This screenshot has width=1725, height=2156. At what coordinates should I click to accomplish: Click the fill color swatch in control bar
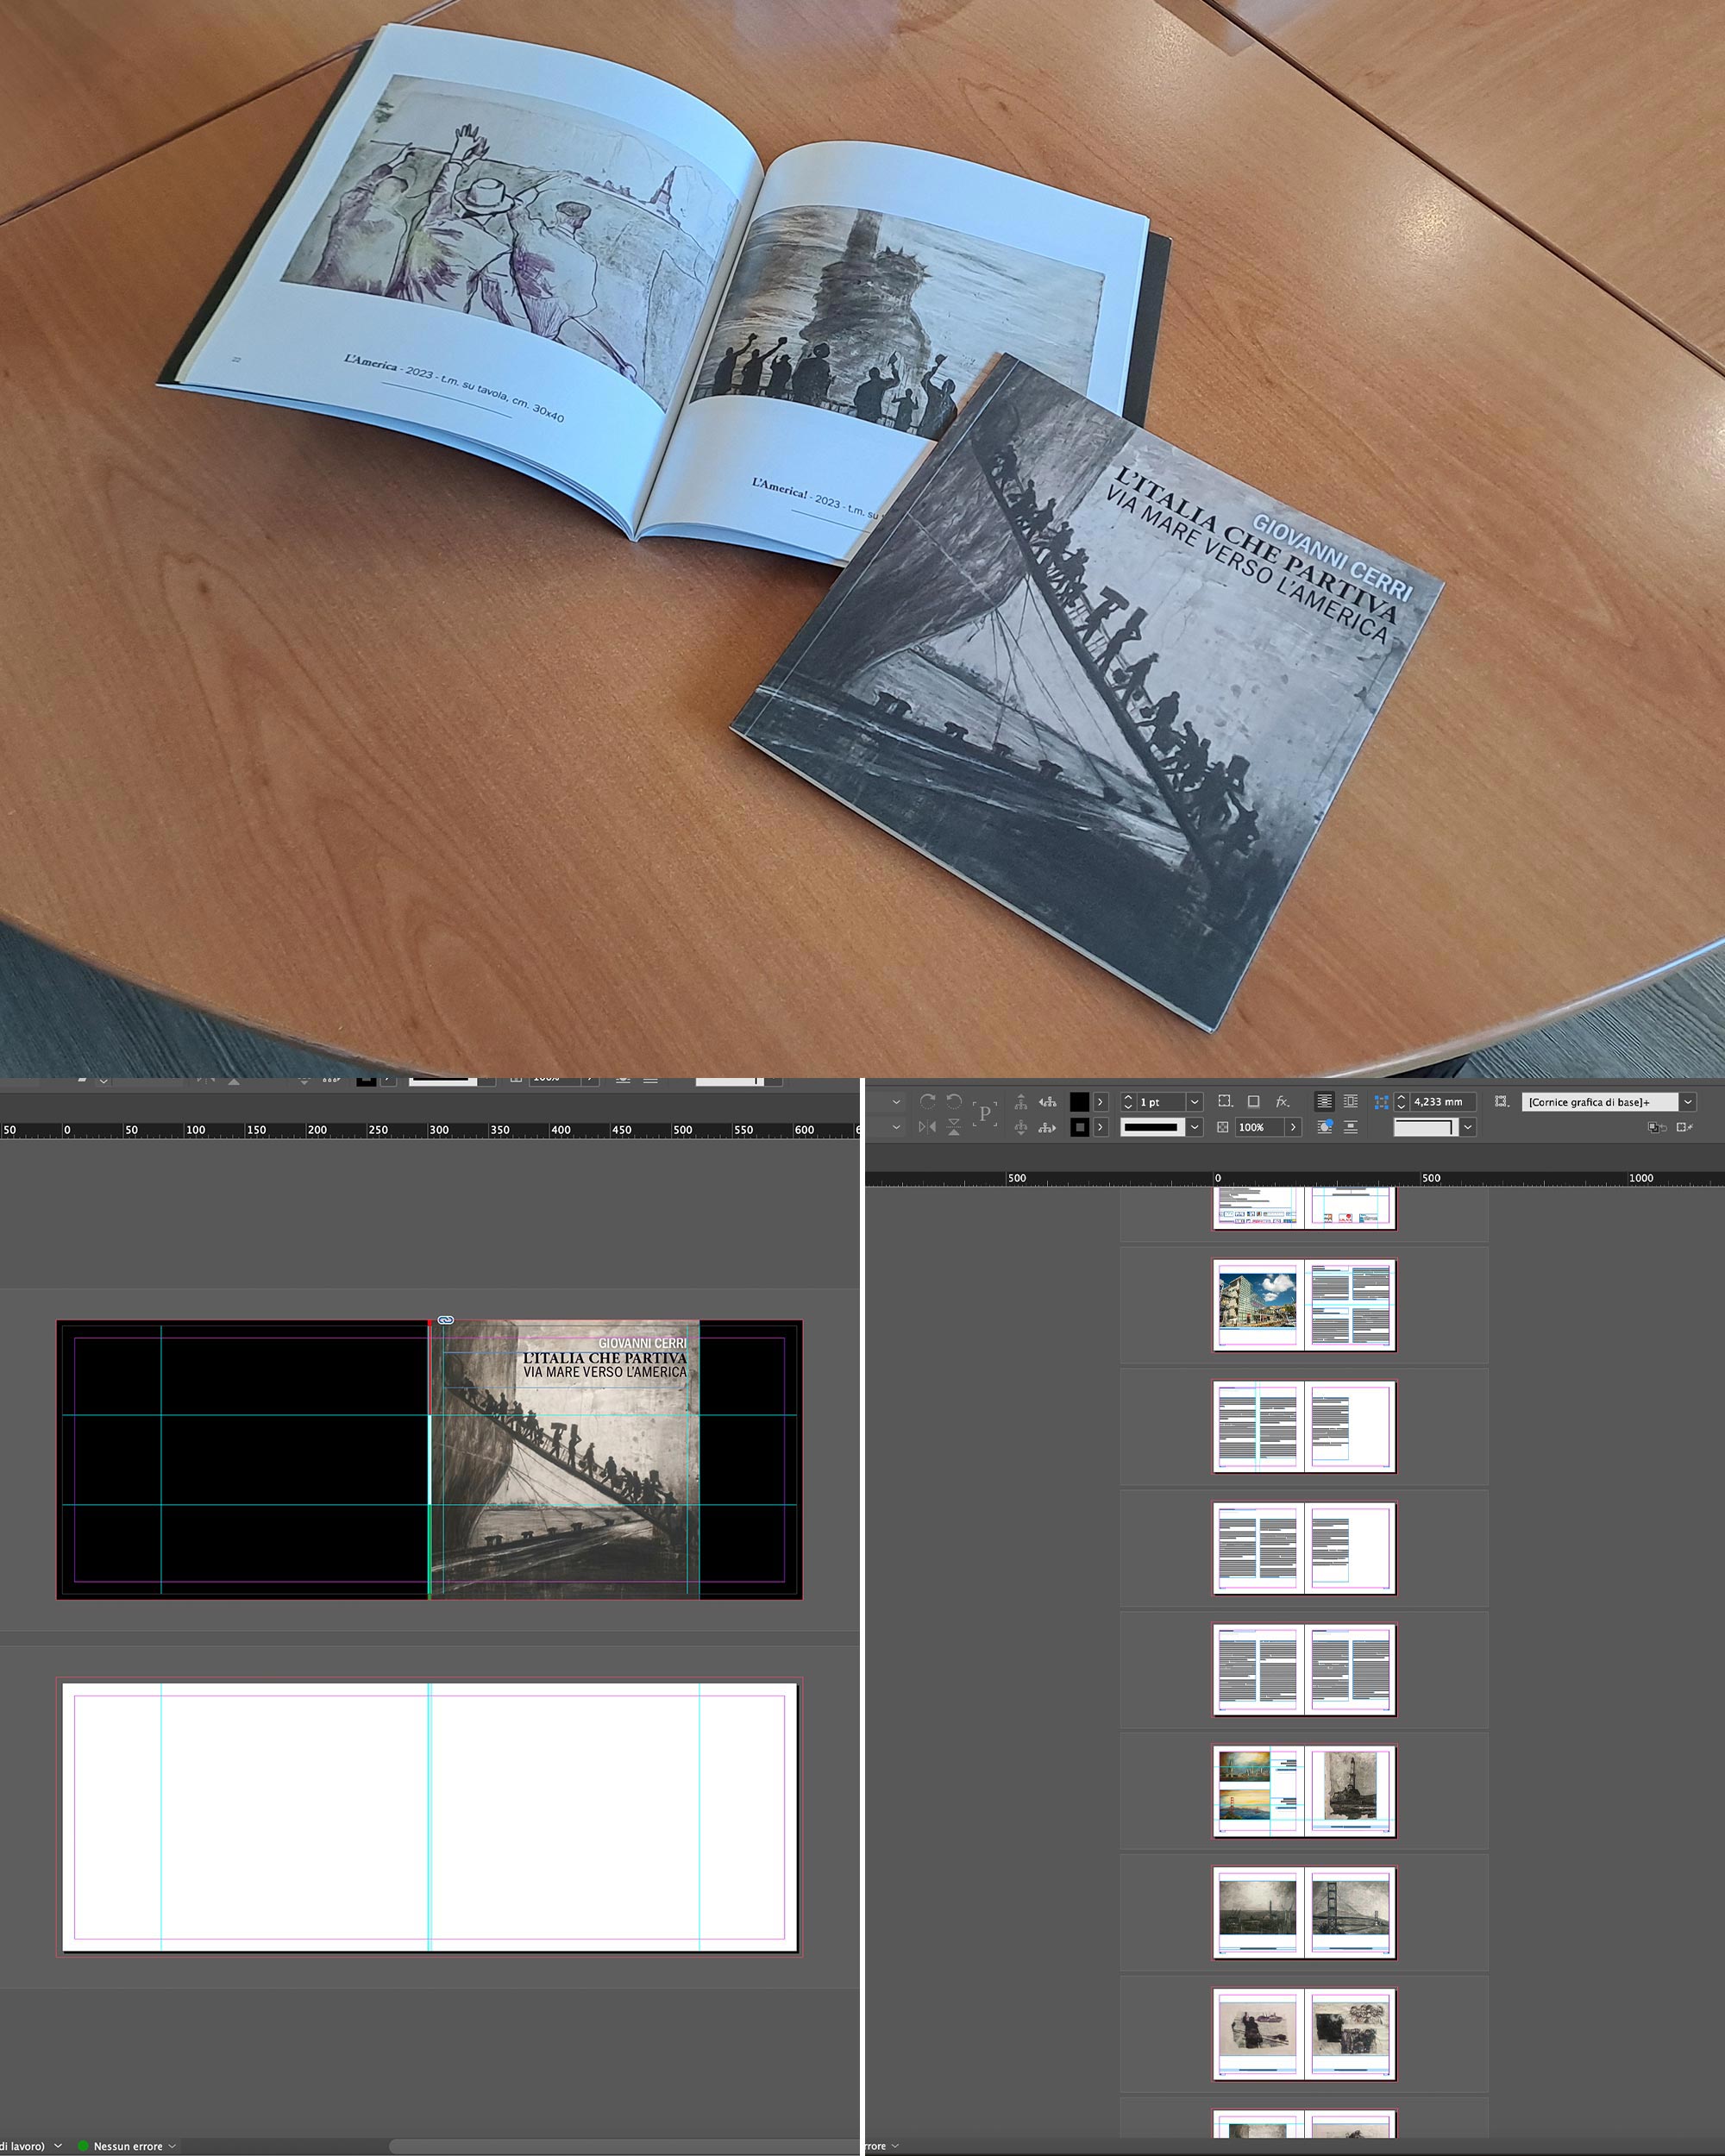point(1080,1102)
